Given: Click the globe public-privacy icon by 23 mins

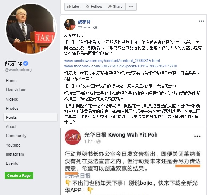Looking at the screenshot, I should tap(95, 27).
